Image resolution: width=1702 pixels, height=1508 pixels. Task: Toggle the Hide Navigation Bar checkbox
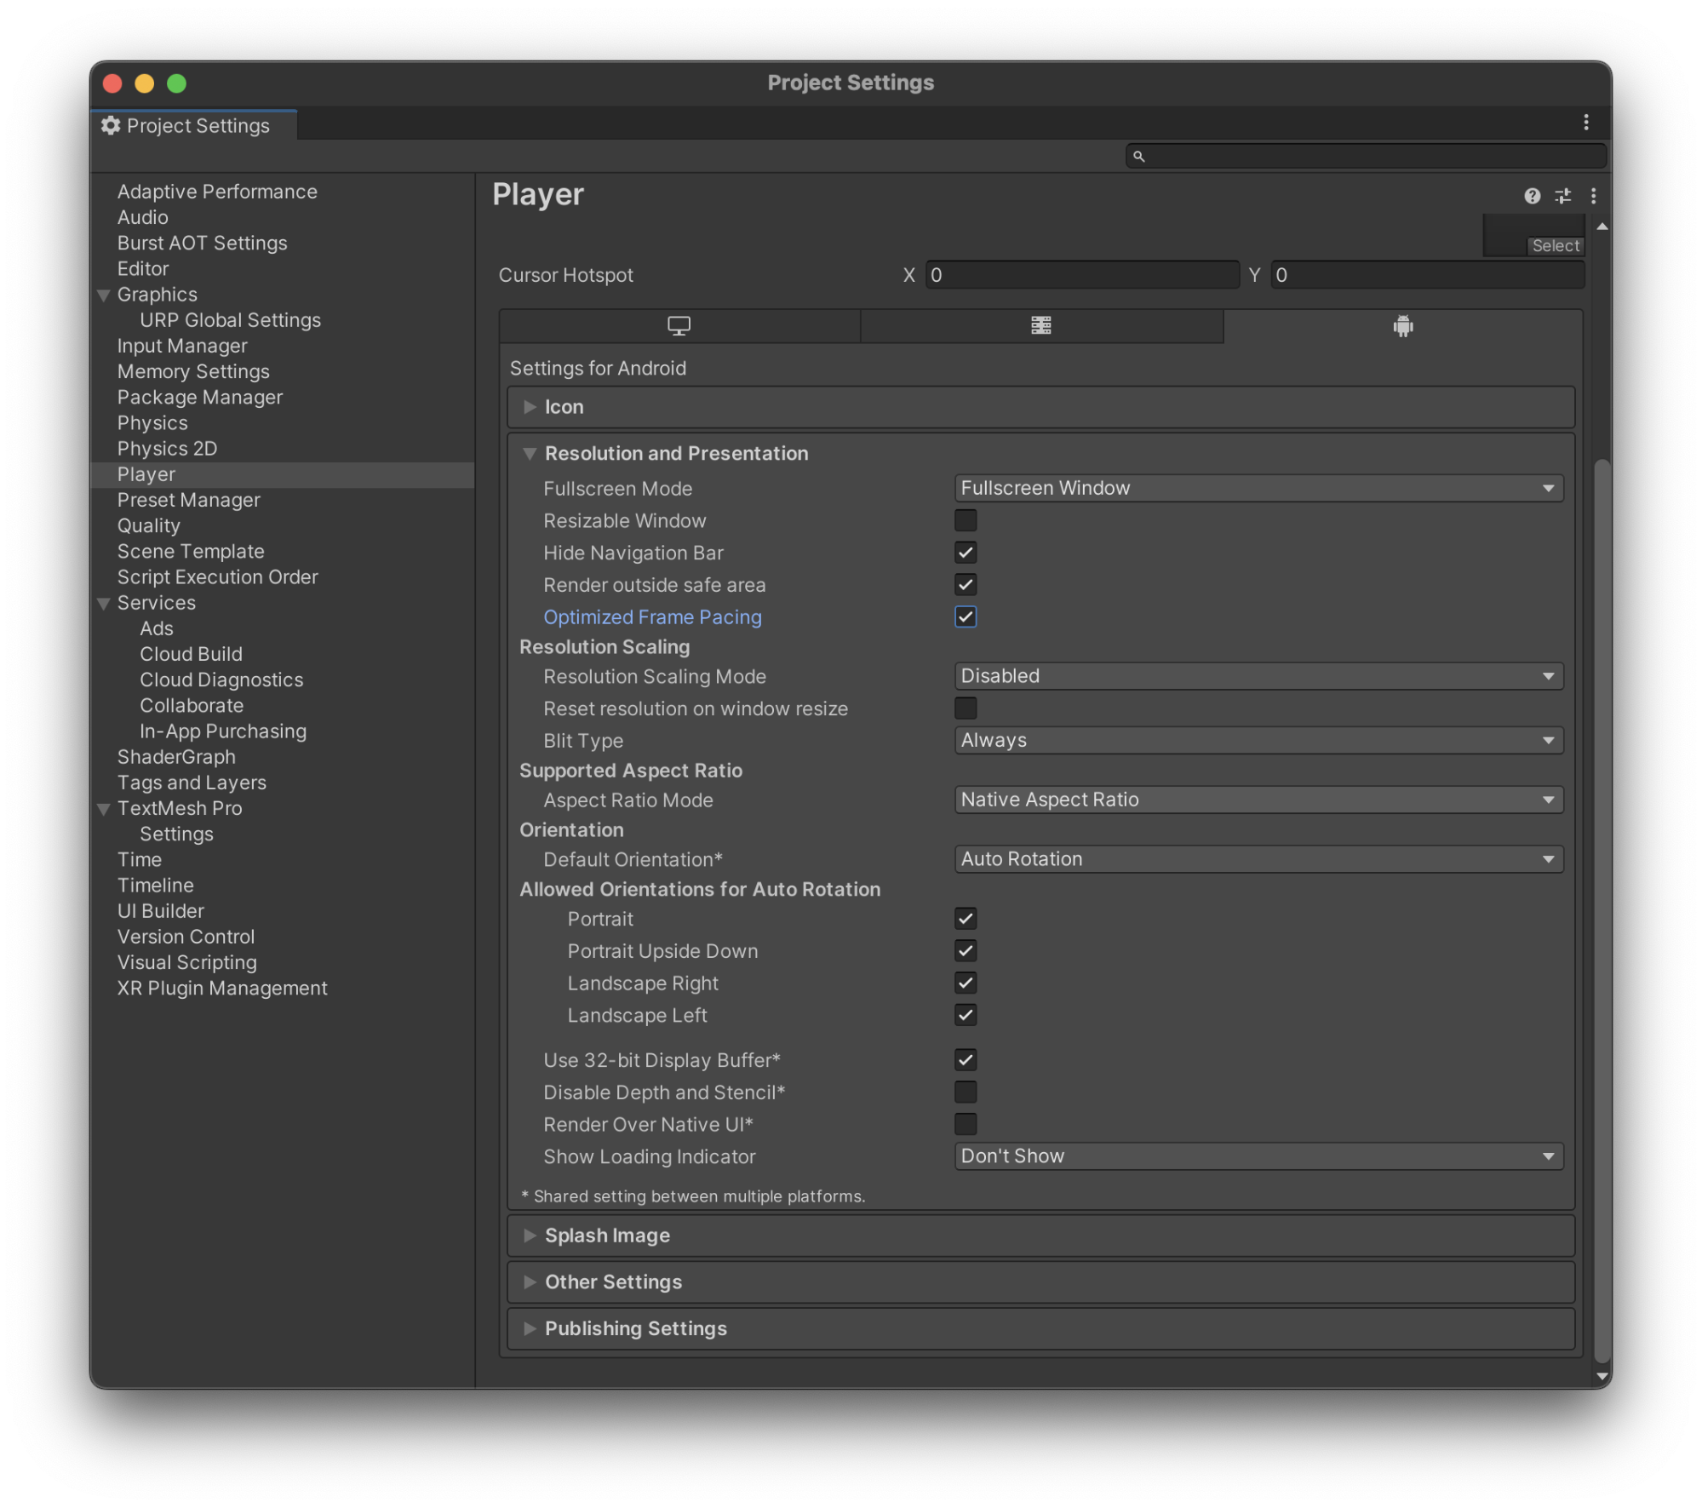click(x=966, y=552)
